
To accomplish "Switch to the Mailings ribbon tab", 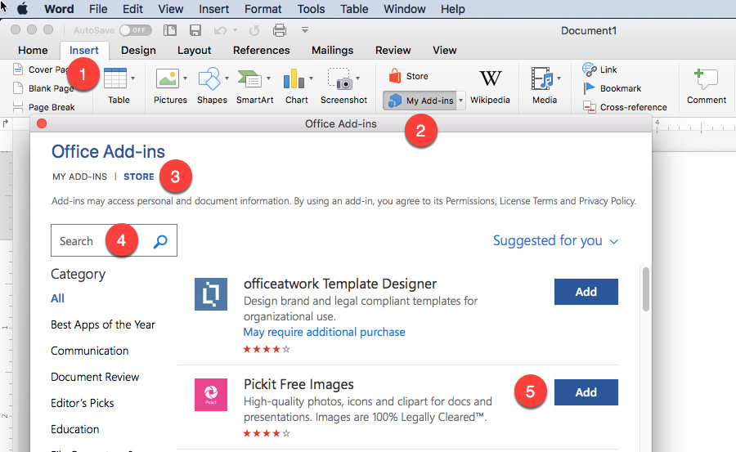I will click(332, 50).
